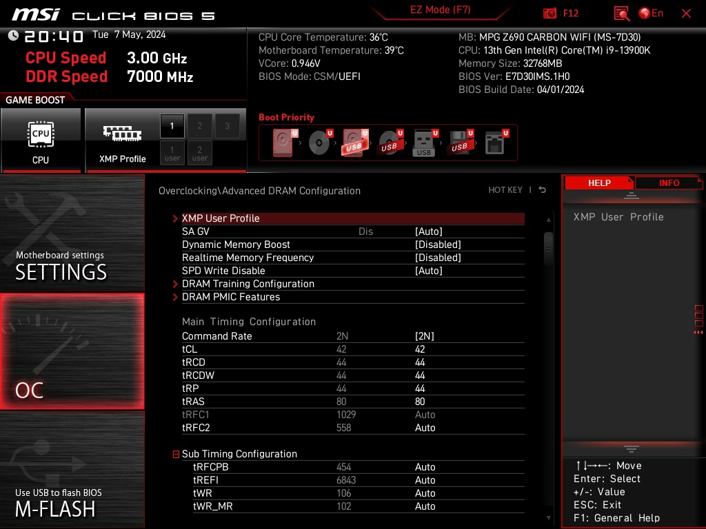This screenshot has width=706, height=529.
Task: Edit the tRCD value field
Action: 420,362
